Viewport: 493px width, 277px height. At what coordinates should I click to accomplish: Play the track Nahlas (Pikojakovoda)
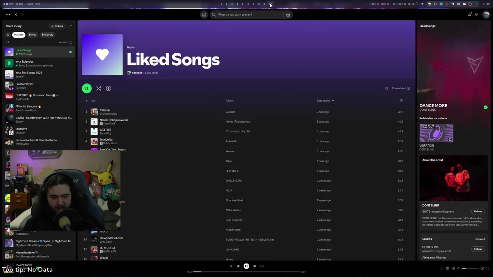point(246,122)
